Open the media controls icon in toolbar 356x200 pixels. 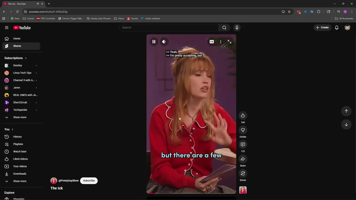click(338, 12)
